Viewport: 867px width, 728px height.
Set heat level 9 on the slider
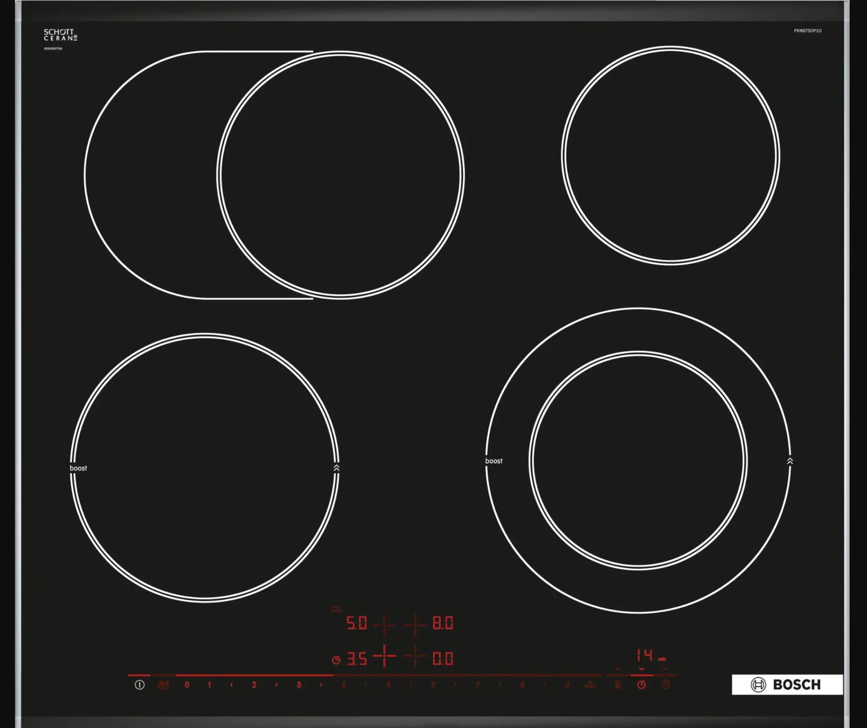click(x=567, y=685)
